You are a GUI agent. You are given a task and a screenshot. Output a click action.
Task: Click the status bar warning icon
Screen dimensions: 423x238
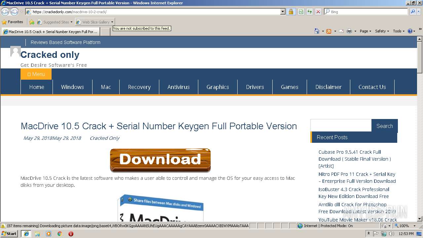click(3, 226)
